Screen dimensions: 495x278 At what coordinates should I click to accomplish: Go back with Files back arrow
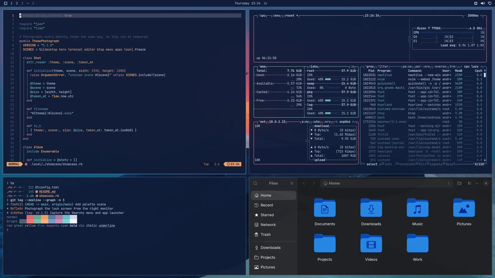tap(304, 183)
